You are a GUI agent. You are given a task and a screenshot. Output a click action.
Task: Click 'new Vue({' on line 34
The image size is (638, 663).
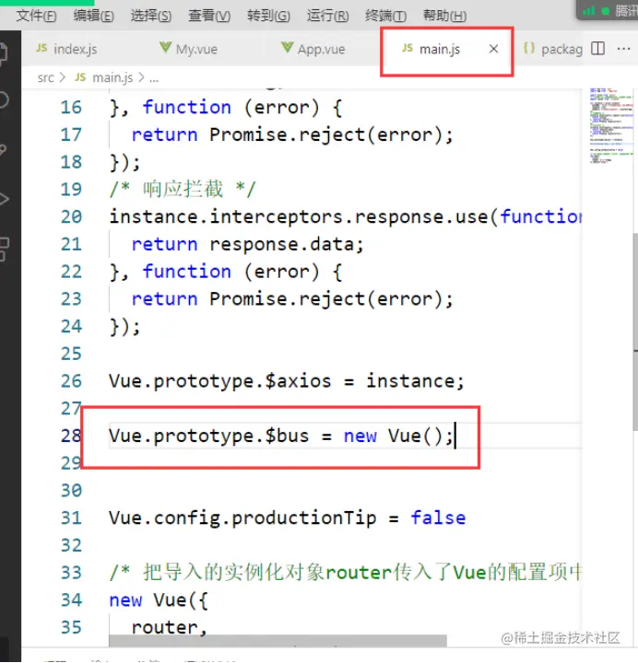click(x=159, y=600)
